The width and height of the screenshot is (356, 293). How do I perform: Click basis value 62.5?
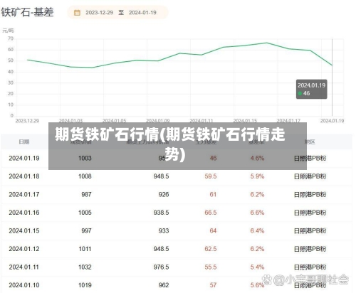click(211, 249)
